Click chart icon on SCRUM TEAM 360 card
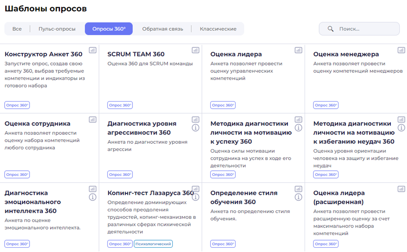This screenshot has height=252, width=407. [x=195, y=50]
